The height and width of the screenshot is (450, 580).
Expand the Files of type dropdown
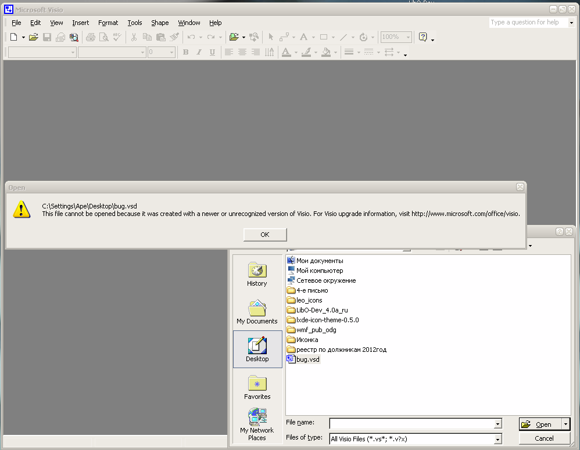pos(497,439)
